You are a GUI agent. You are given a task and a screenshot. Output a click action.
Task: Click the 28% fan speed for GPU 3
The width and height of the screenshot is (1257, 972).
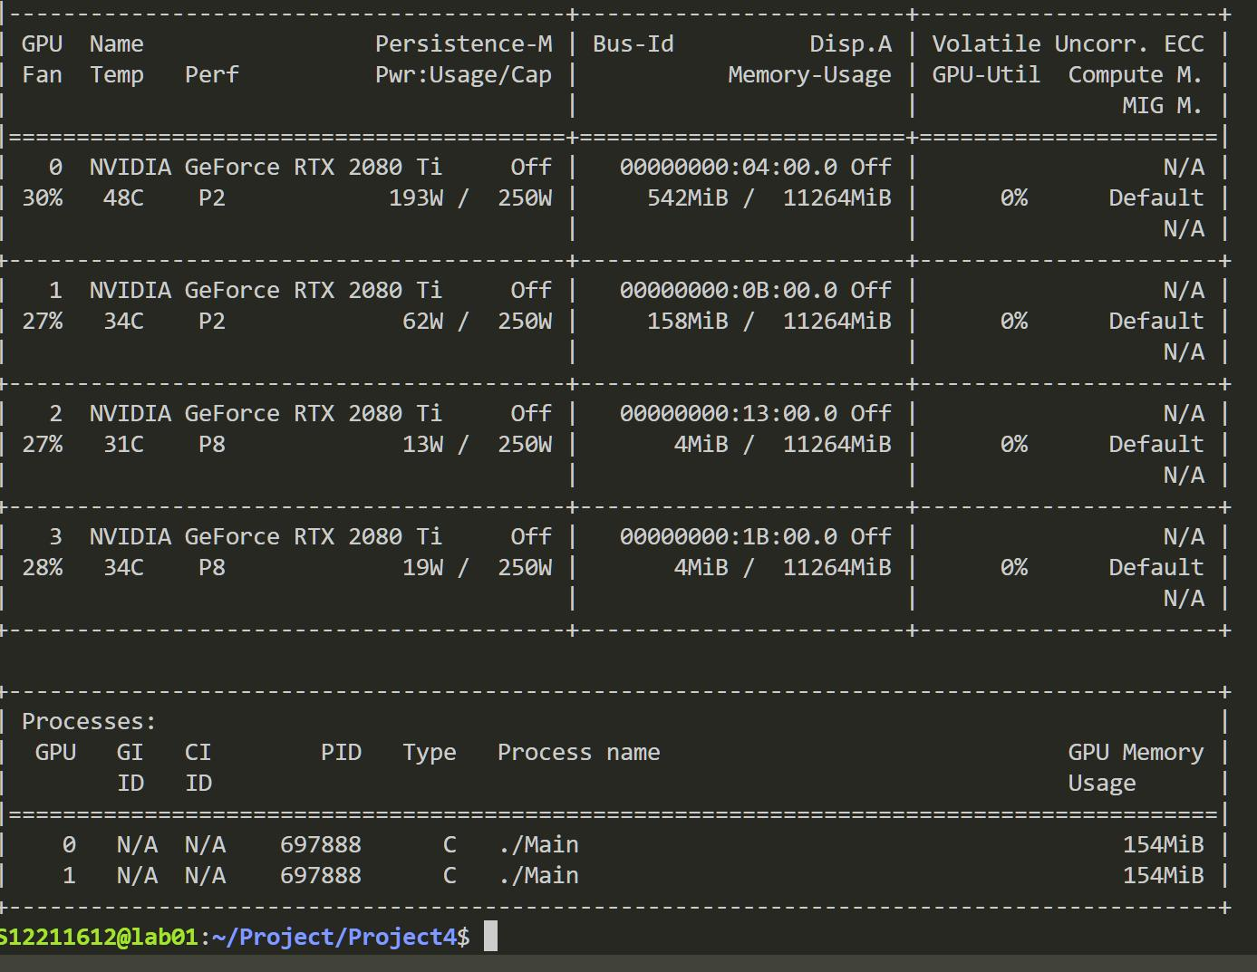pos(43,567)
